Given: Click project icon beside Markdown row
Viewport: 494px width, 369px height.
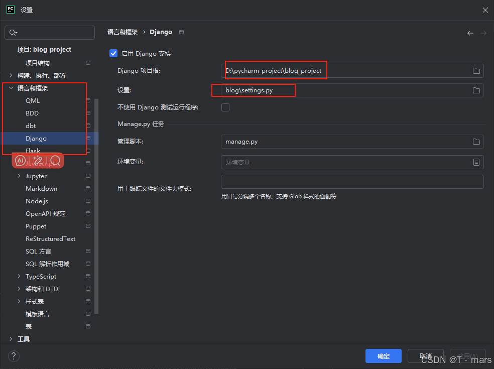Looking at the screenshot, I should (x=88, y=188).
